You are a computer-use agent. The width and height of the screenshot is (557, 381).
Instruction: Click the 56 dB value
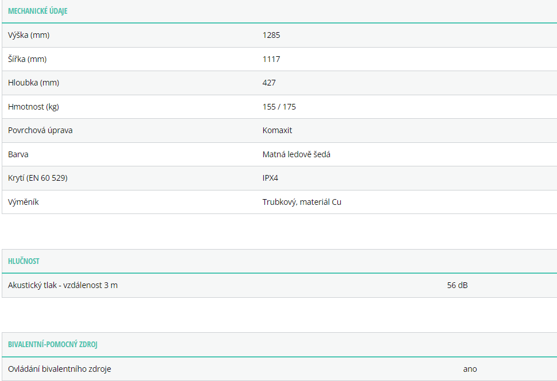[x=457, y=285]
